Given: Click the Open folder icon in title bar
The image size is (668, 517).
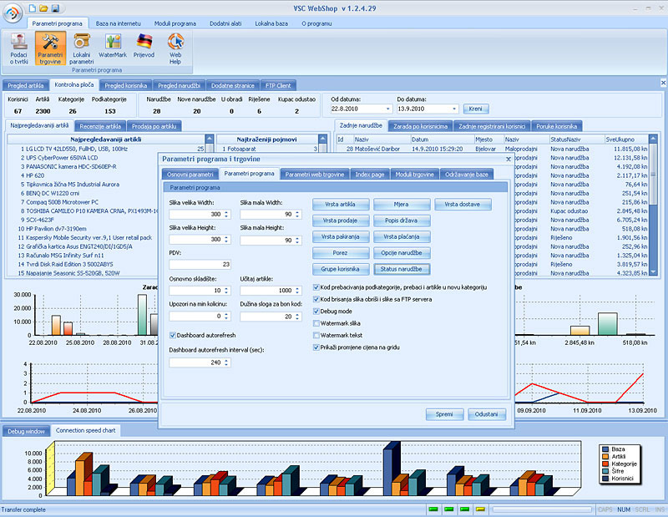Looking at the screenshot, I should click(43, 8).
